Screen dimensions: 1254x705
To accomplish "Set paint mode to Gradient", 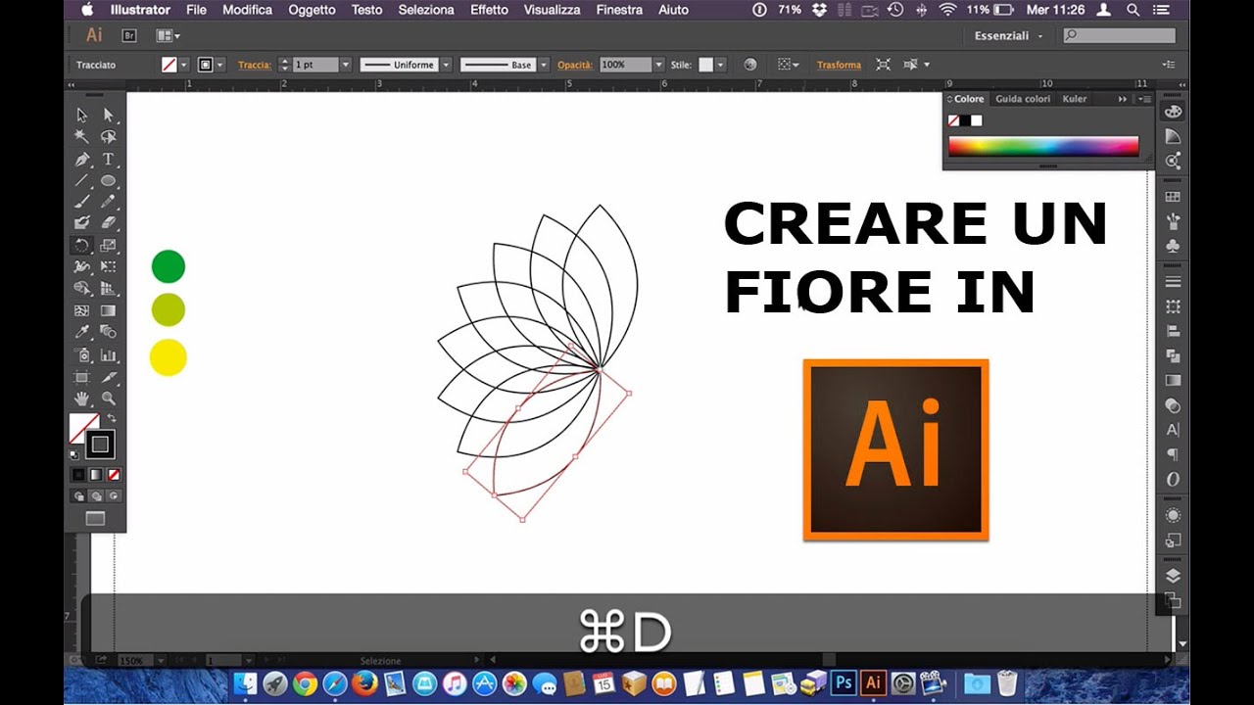I will [96, 475].
